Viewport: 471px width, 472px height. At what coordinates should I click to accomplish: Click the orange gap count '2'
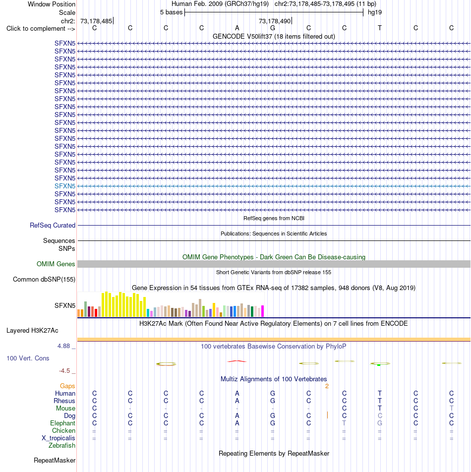click(x=327, y=386)
